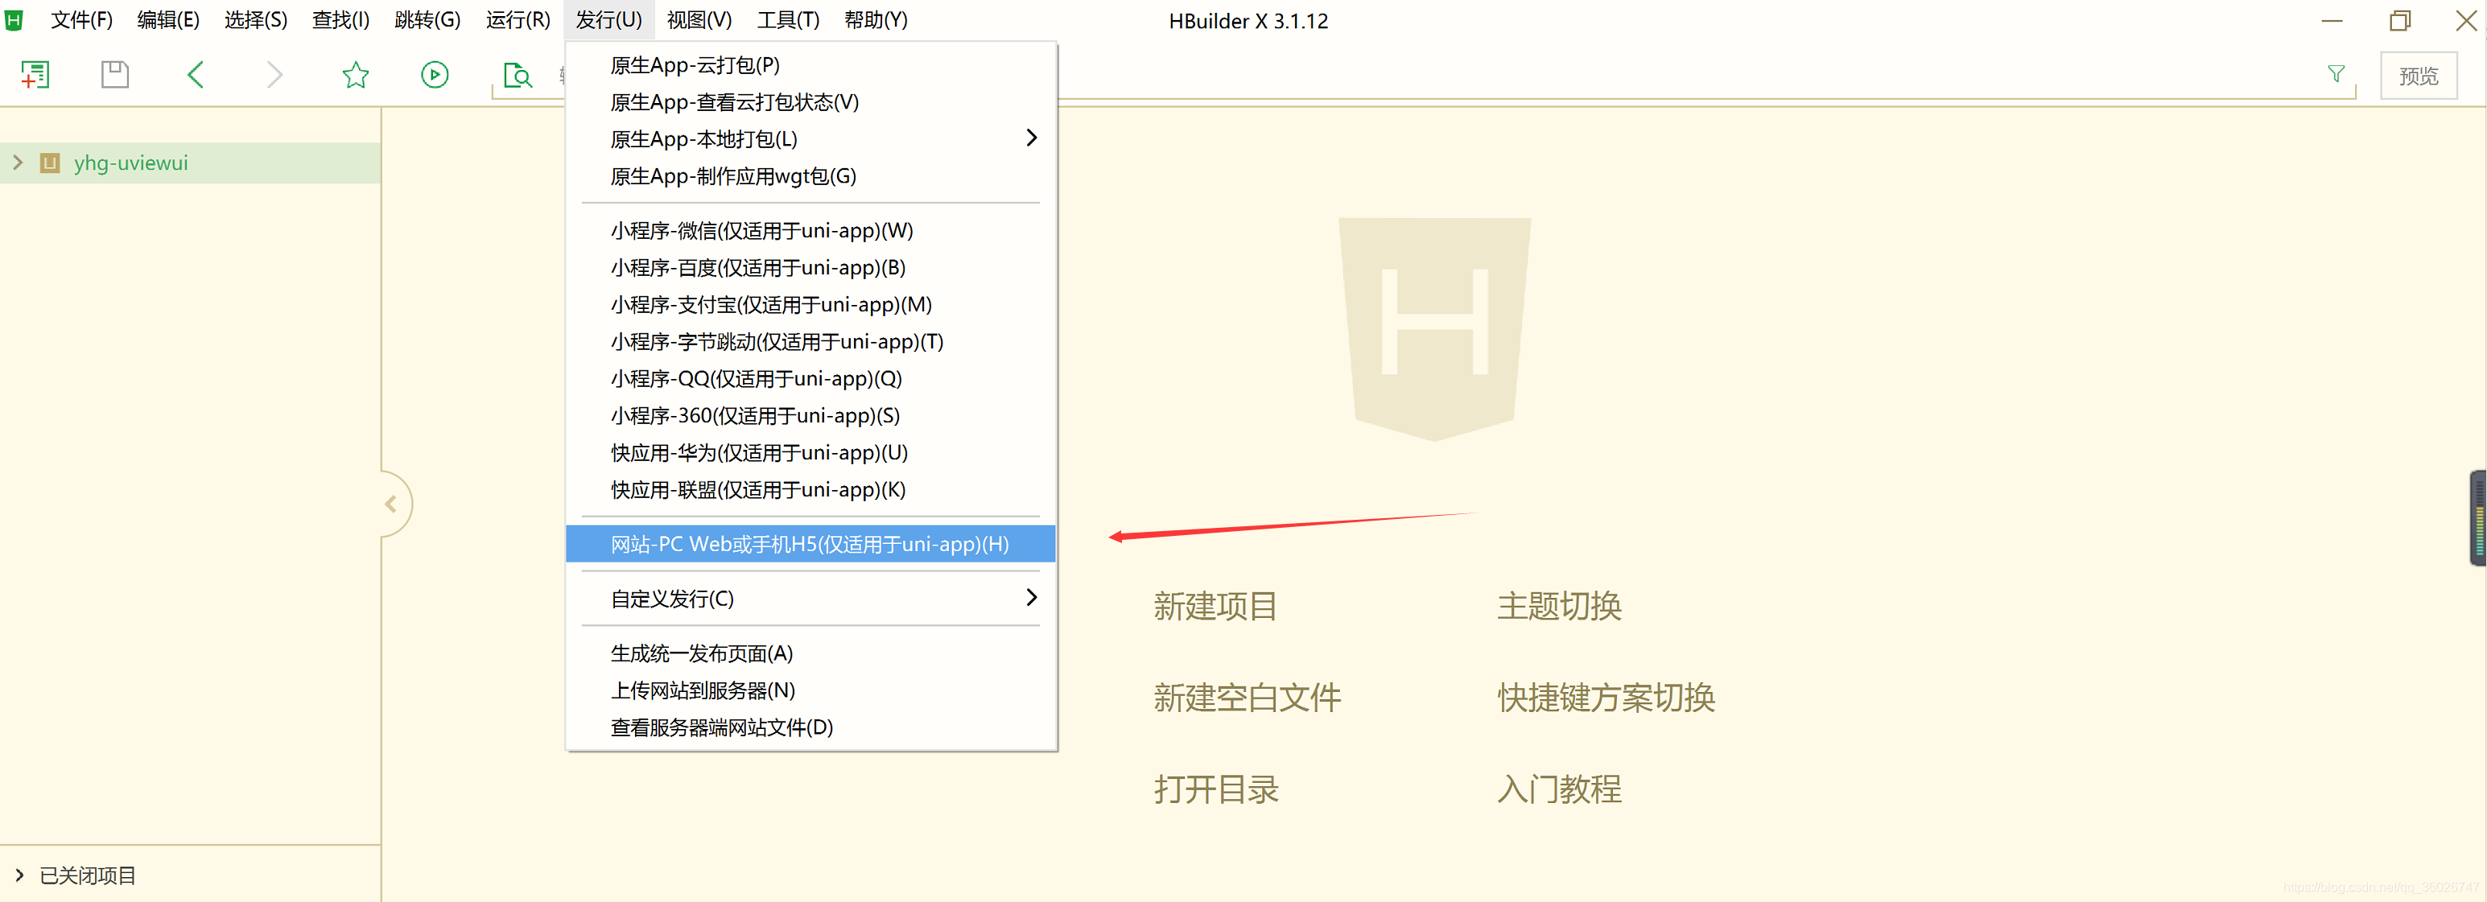
Task: Open the 编辑(E) menu
Action: (x=168, y=20)
